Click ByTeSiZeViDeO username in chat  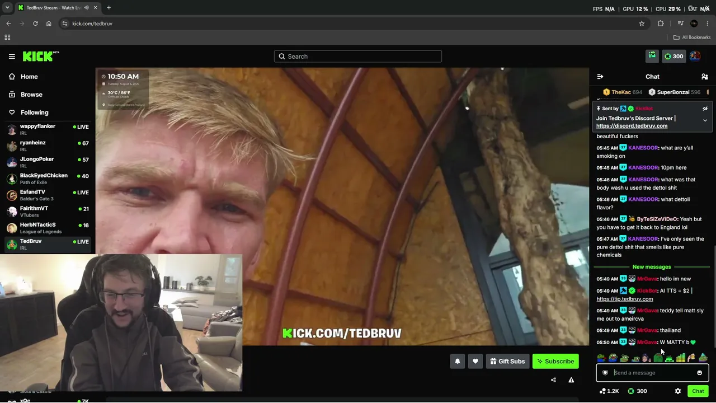click(657, 219)
